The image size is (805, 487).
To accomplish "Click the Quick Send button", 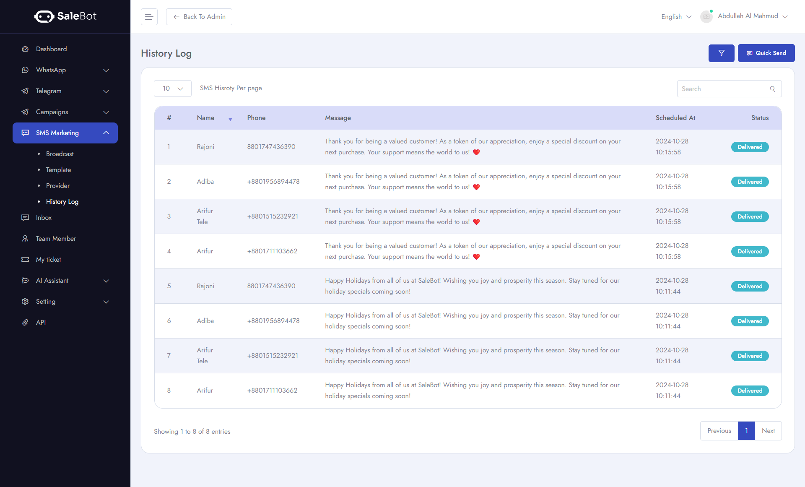I will [x=766, y=53].
